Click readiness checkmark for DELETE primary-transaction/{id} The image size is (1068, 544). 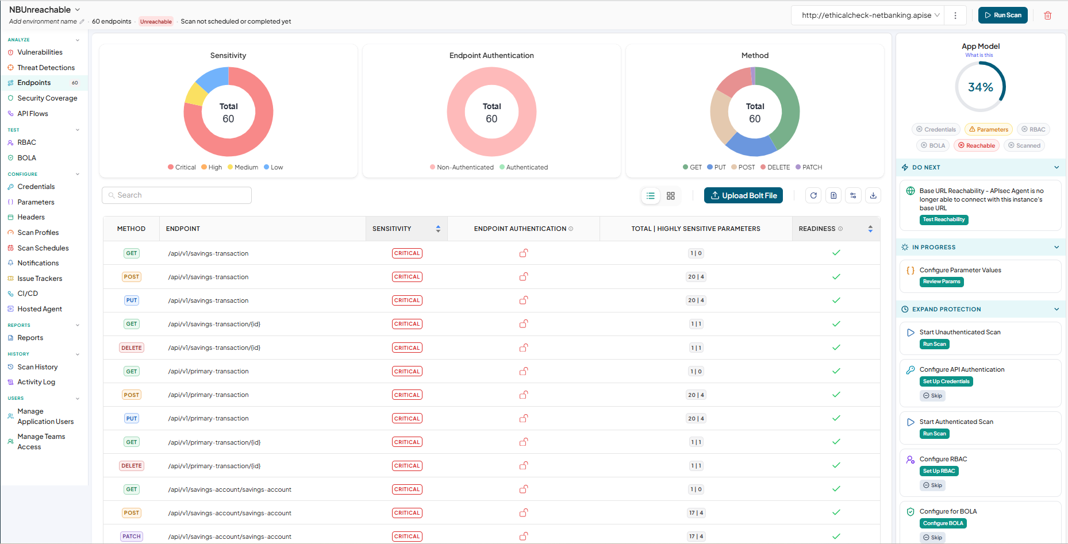[x=836, y=465]
